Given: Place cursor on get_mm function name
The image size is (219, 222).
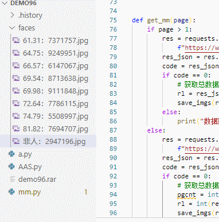Looking at the screenshot, I should 158,21.
